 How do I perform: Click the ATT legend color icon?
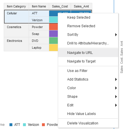[11, 125]
